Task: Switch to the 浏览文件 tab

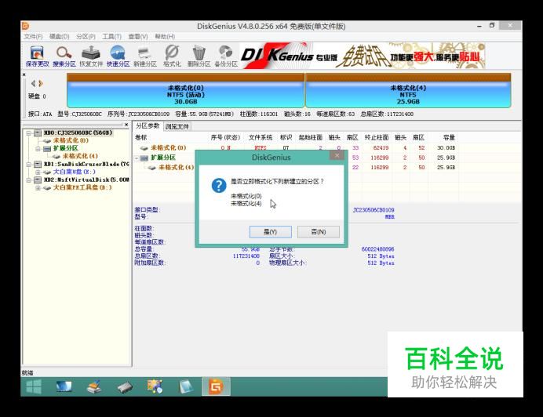Action: point(177,127)
